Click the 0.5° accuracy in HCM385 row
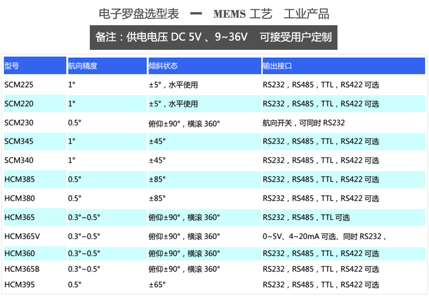The height and width of the screenshot is (303, 429). (x=75, y=179)
